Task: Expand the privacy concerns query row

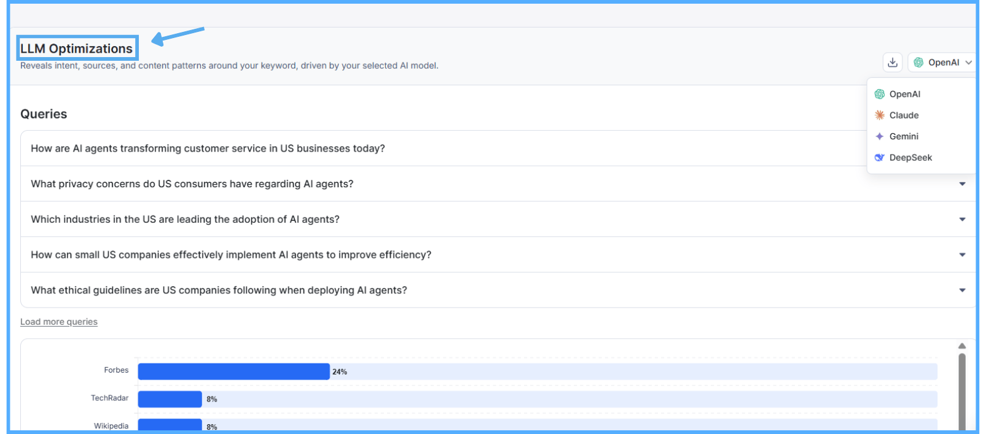Action: click(962, 184)
